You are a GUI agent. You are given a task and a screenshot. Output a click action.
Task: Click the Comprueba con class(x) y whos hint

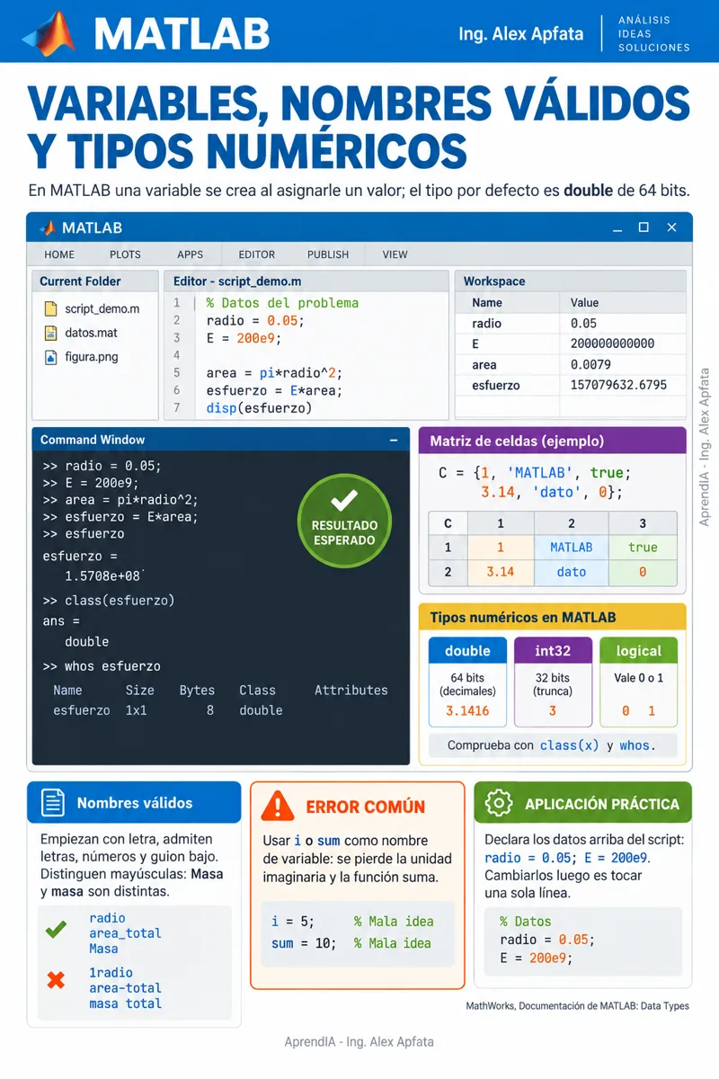[x=552, y=745]
